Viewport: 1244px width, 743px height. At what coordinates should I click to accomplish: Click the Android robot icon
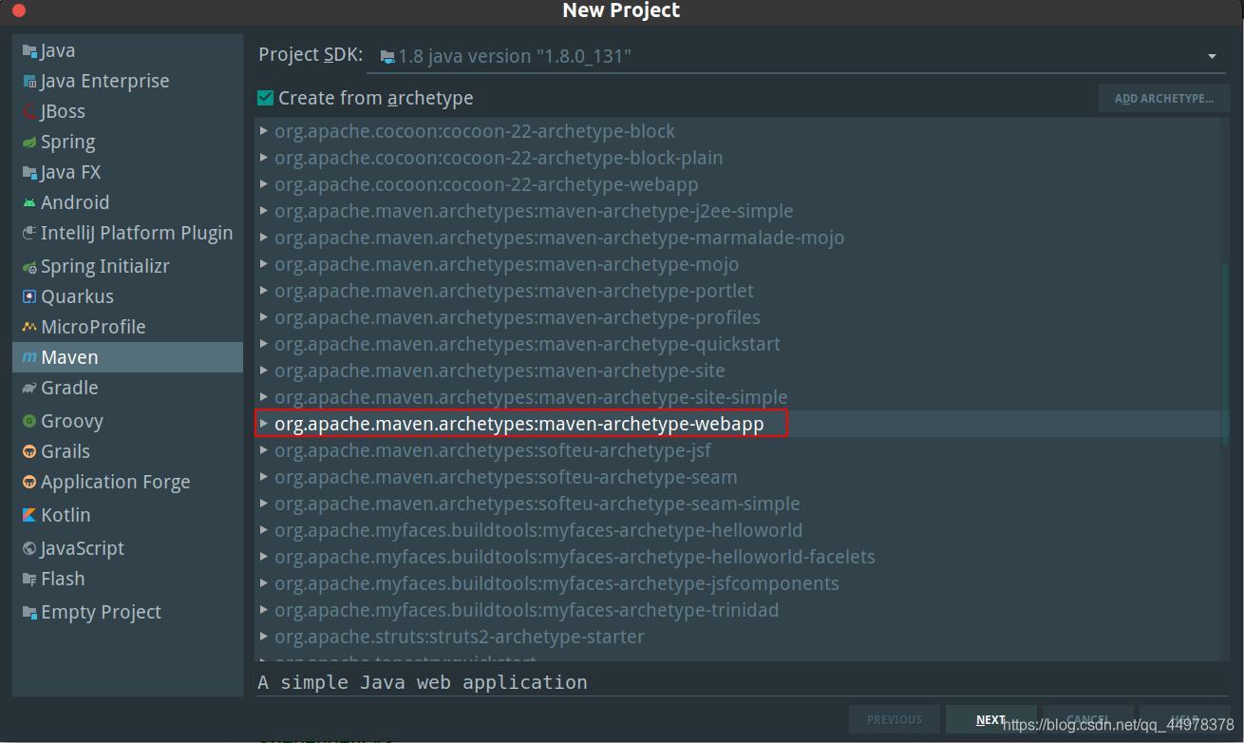click(x=29, y=203)
